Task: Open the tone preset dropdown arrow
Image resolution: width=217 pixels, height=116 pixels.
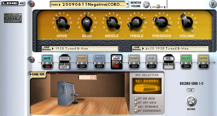Action: click(128, 4)
